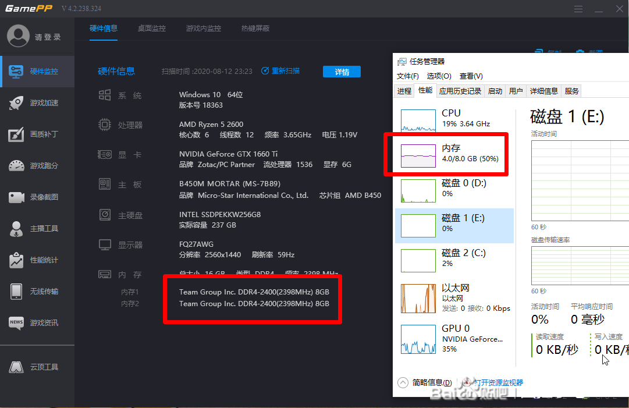Image resolution: width=629 pixels, height=408 pixels.
Task: Click the 内存 memory icon in hardware list
Action: pos(105,274)
